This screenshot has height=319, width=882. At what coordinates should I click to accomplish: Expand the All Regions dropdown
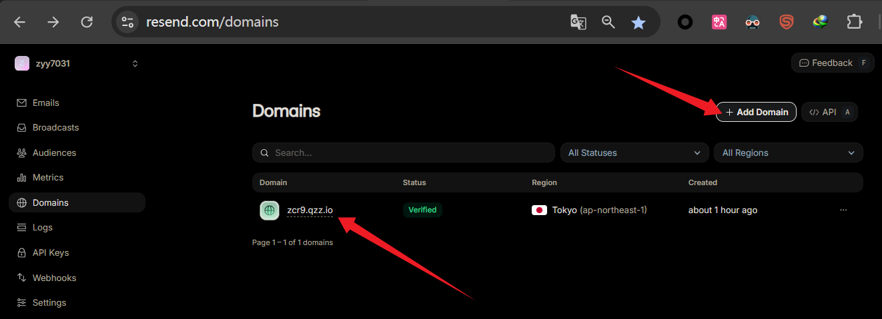789,153
